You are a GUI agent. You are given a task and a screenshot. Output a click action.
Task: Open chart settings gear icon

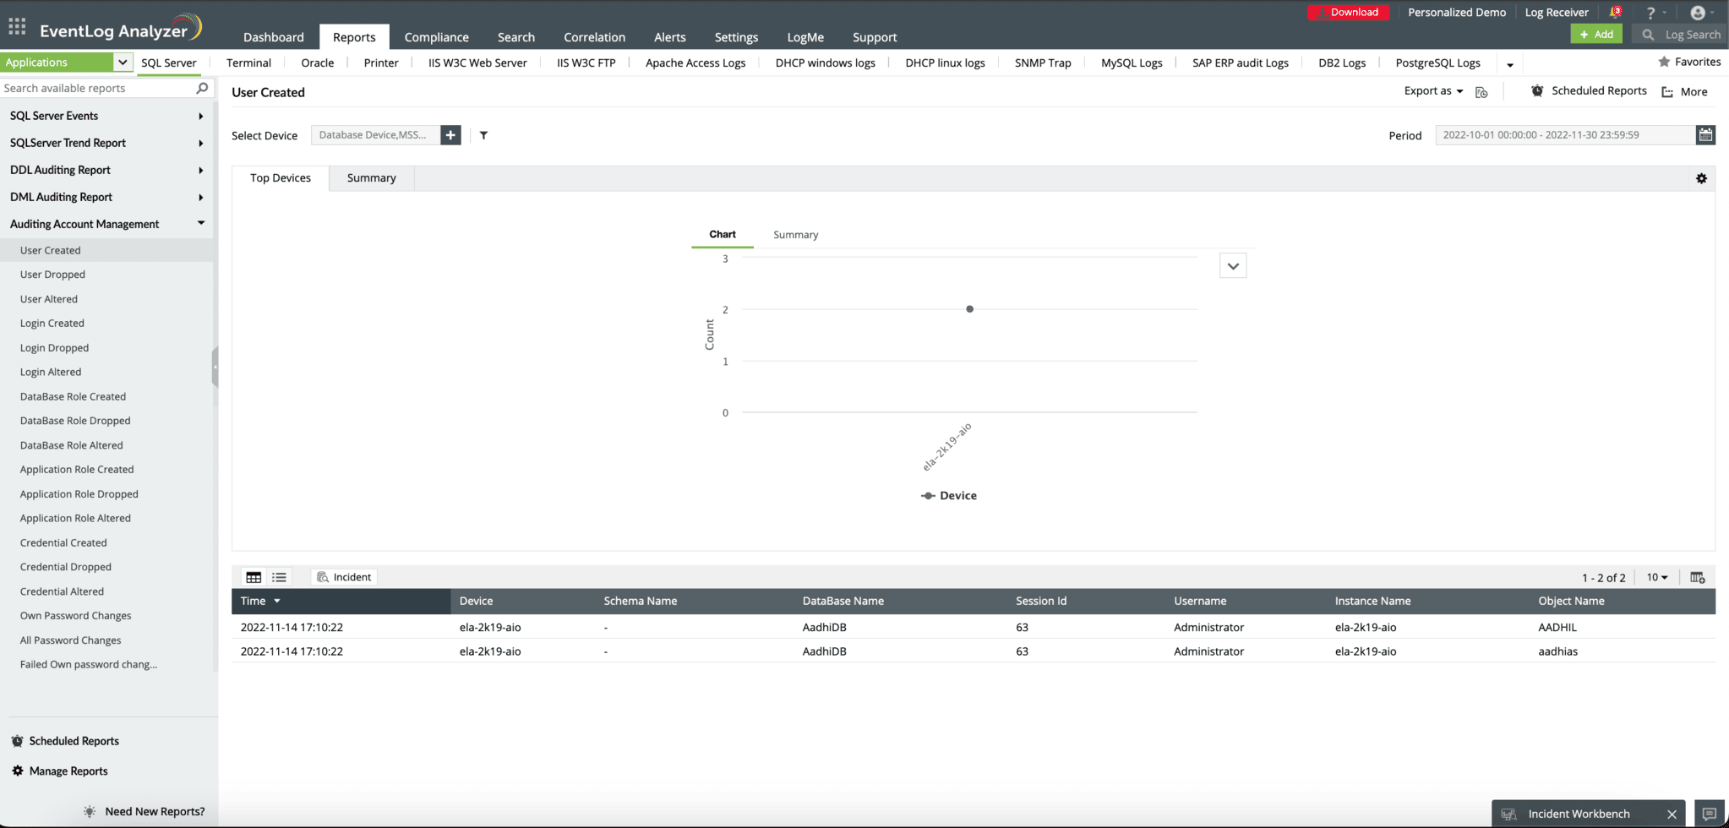tap(1701, 178)
